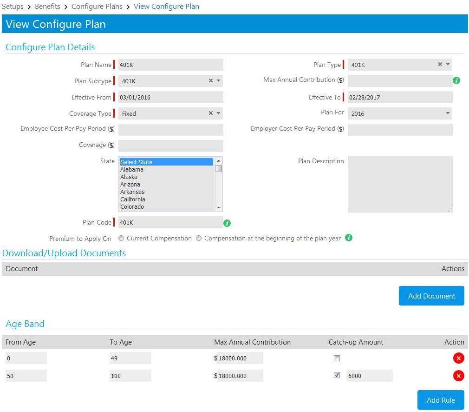This screenshot has width=469, height=412.
Task: Clear the Plan Type selection with X
Action: (440, 65)
